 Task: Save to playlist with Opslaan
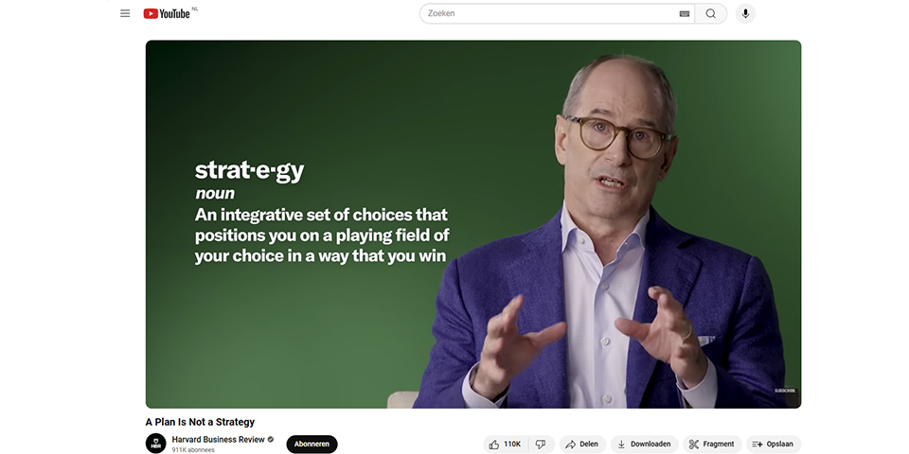click(x=774, y=445)
